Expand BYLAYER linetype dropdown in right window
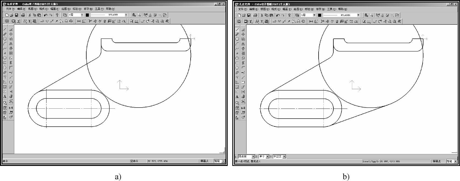 358,15
